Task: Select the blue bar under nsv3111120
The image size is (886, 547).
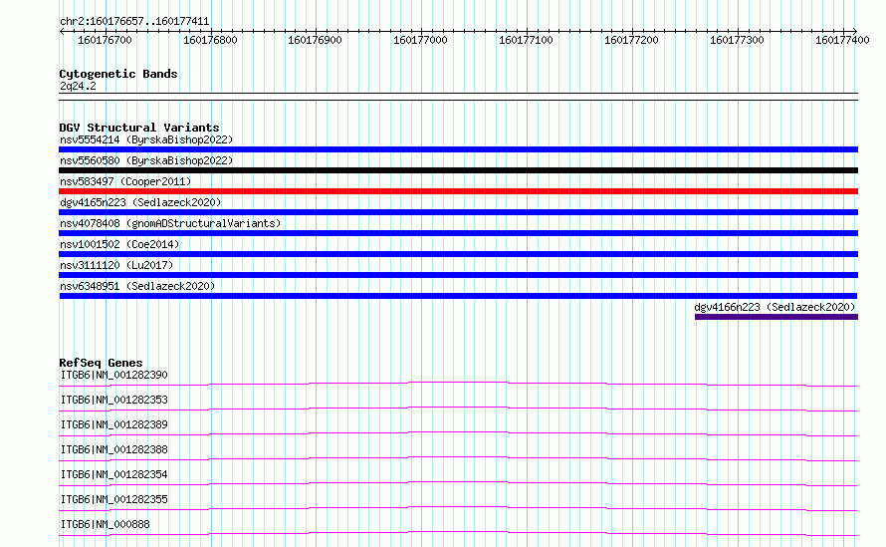Action: click(x=458, y=275)
